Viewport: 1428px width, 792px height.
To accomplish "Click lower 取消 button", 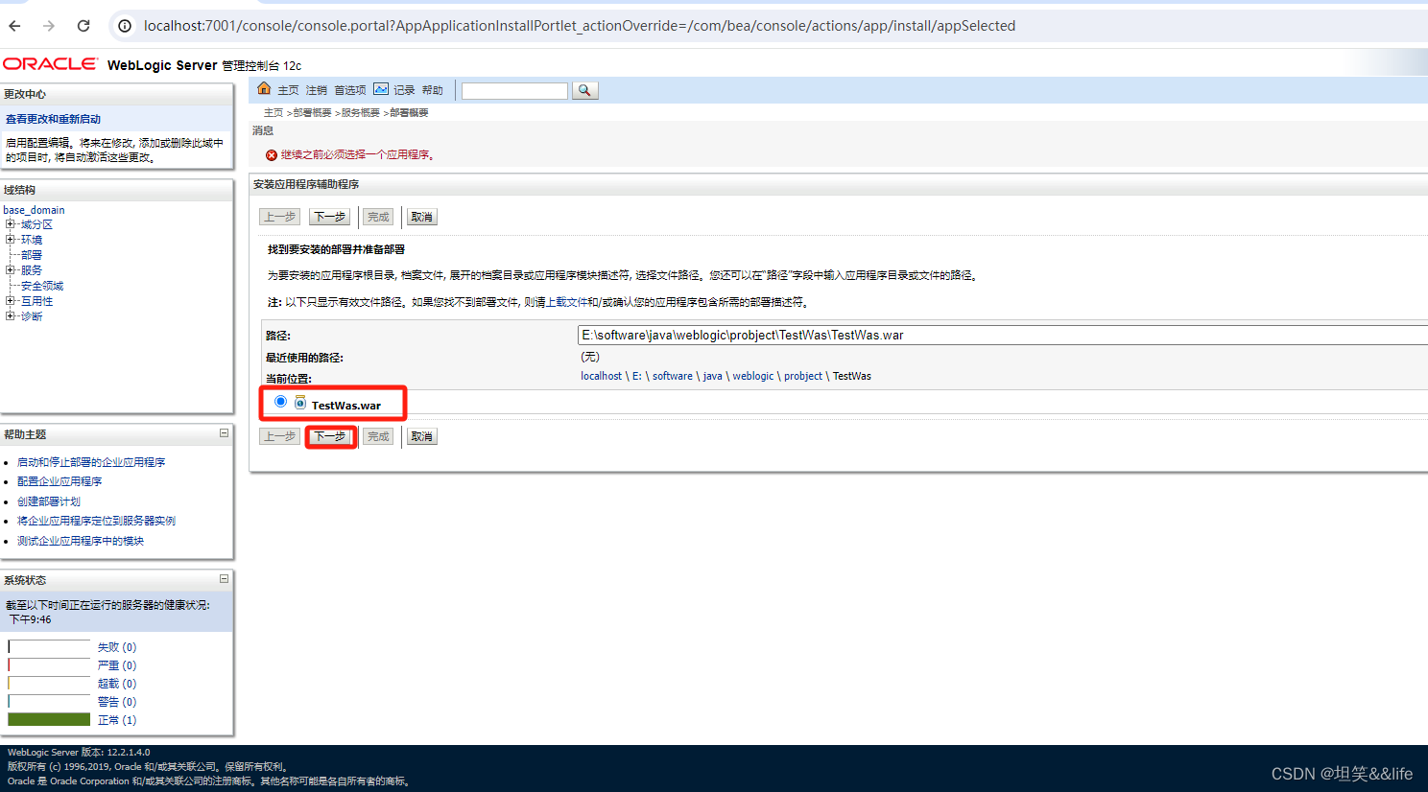I will (421, 436).
